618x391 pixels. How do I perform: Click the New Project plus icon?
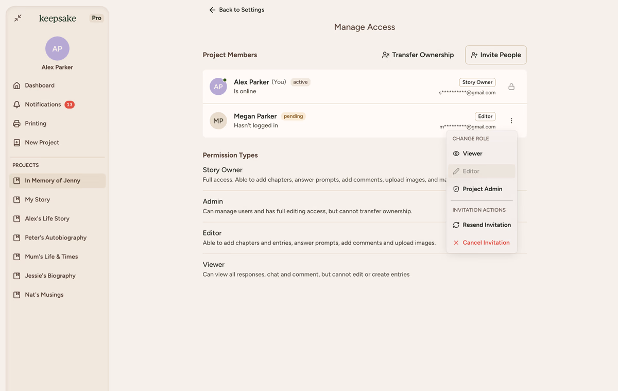point(17,143)
